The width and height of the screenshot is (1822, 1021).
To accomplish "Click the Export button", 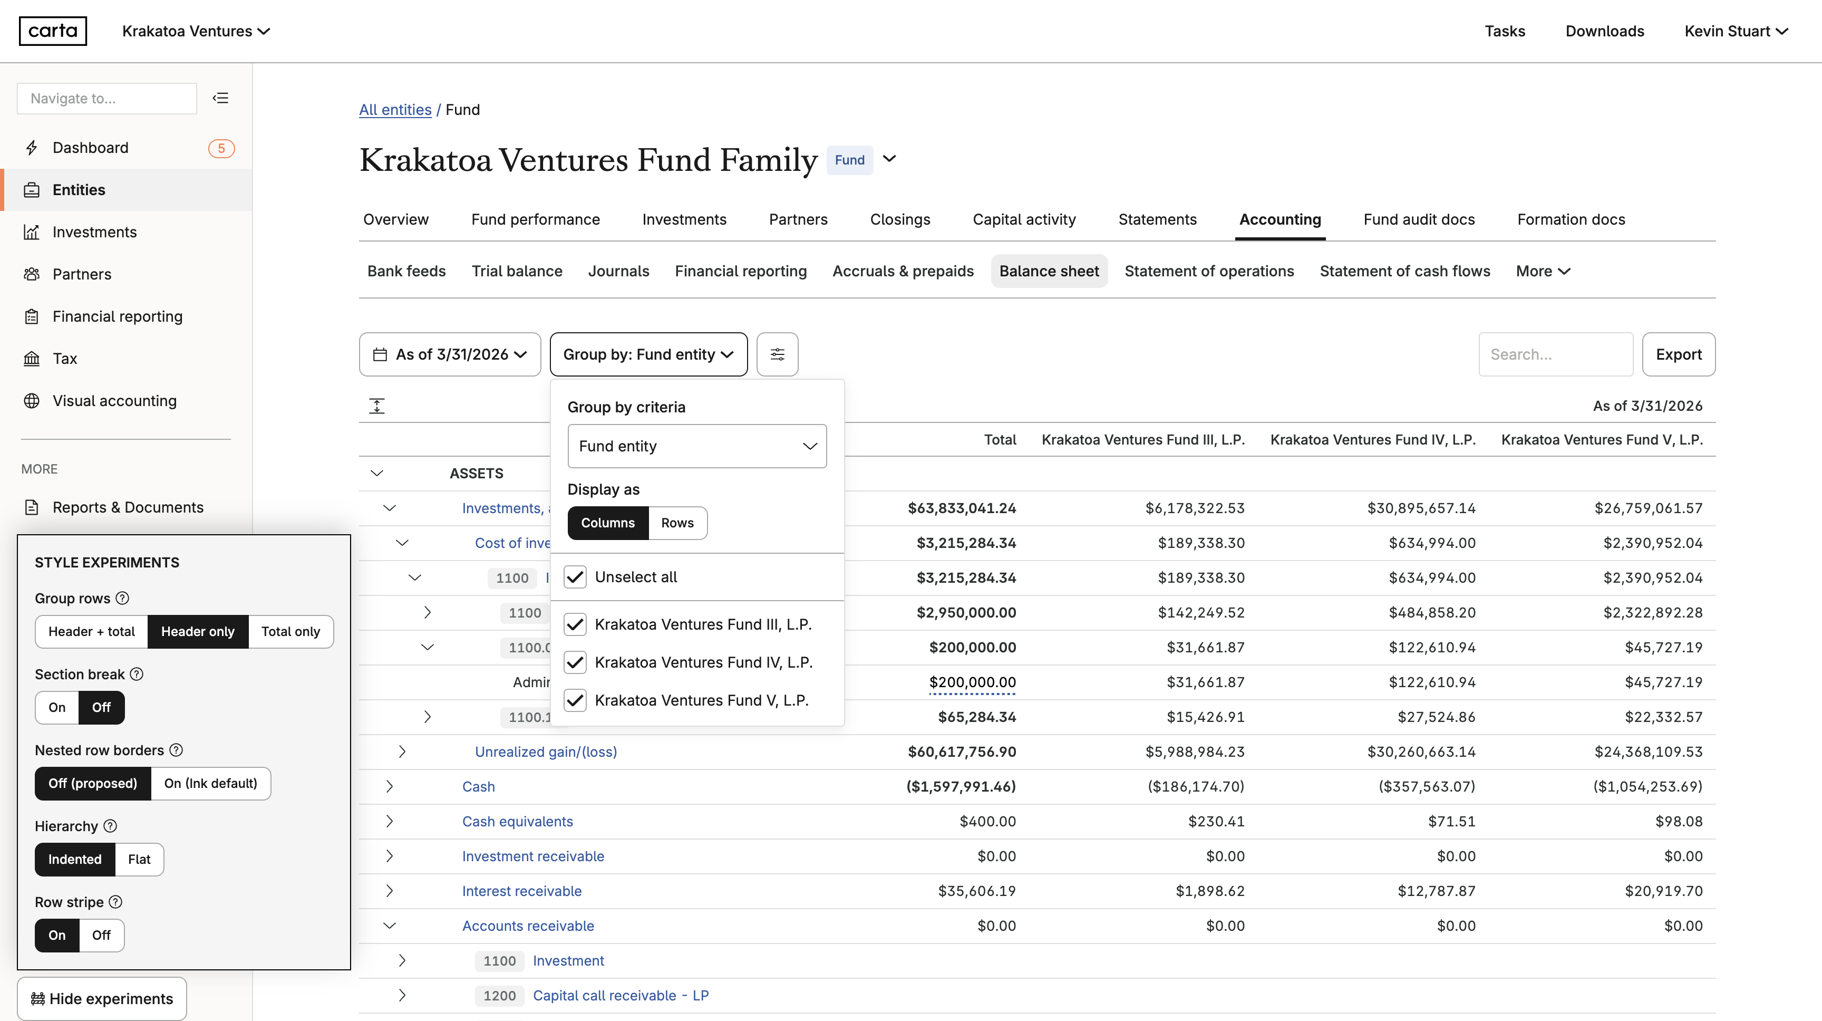I will [x=1679, y=354].
